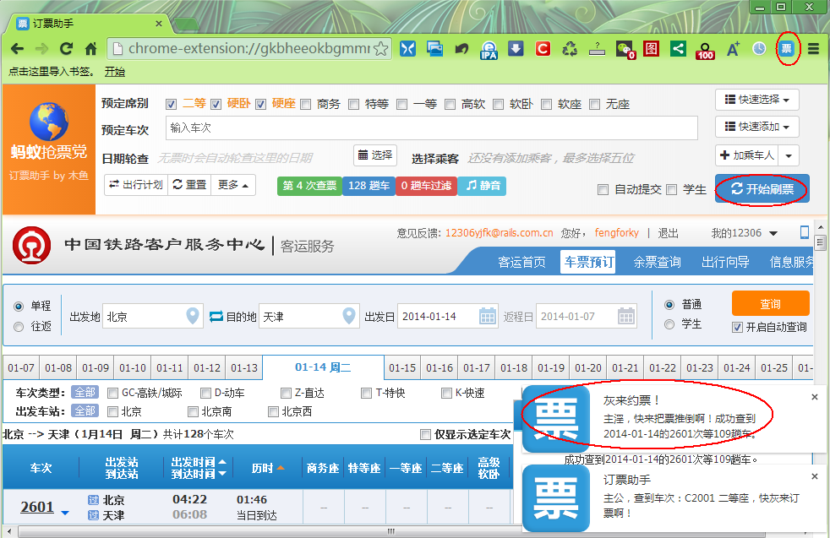Open the green share extension icon
The width and height of the screenshot is (830, 538).
coord(678,49)
